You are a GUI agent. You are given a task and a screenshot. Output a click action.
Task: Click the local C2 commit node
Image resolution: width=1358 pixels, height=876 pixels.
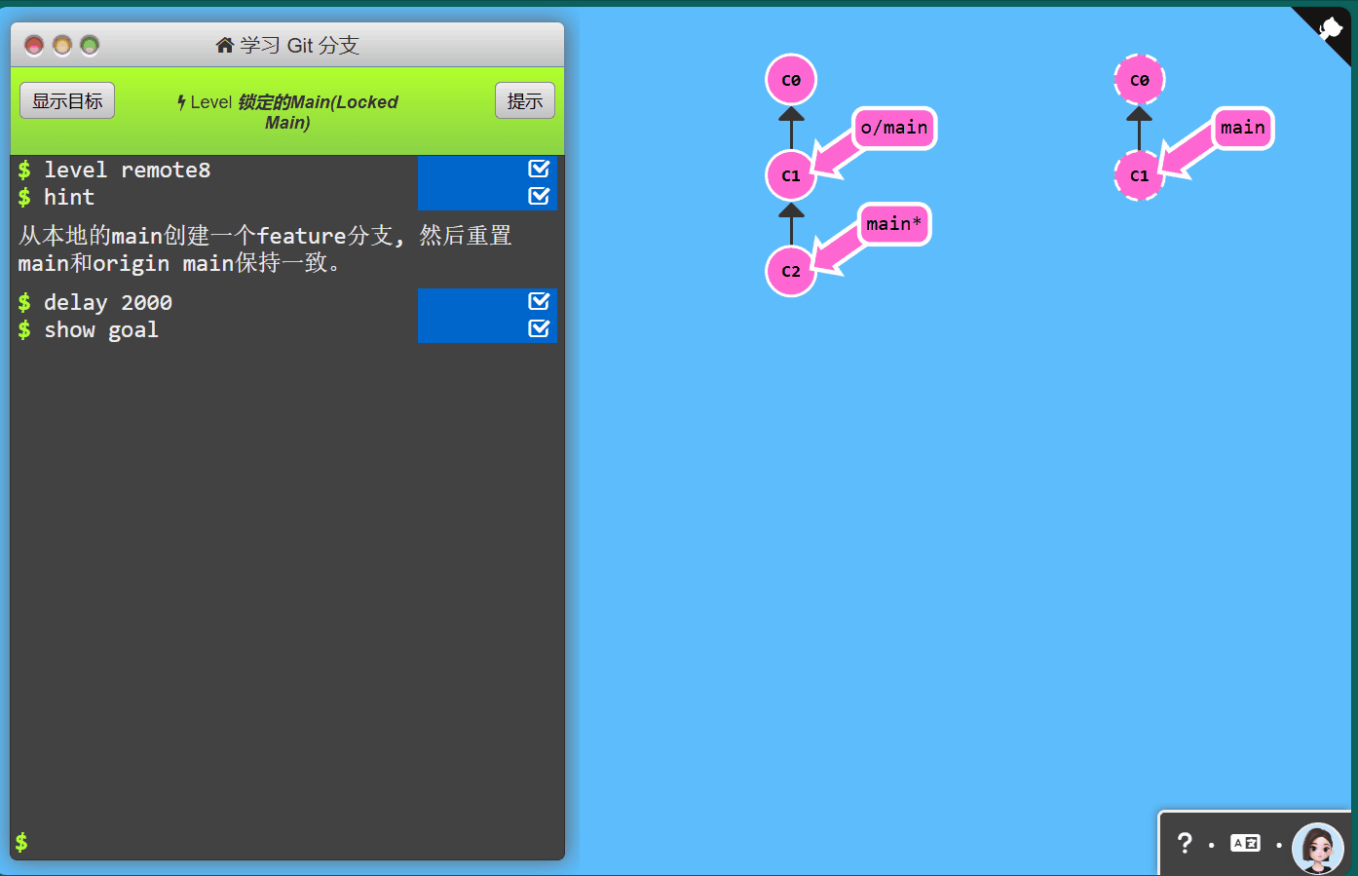790,271
